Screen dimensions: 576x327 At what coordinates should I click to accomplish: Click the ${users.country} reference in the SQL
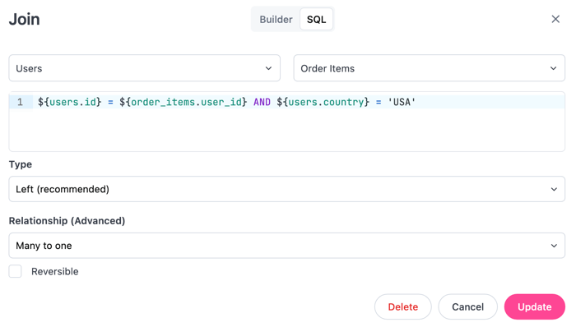click(x=323, y=102)
